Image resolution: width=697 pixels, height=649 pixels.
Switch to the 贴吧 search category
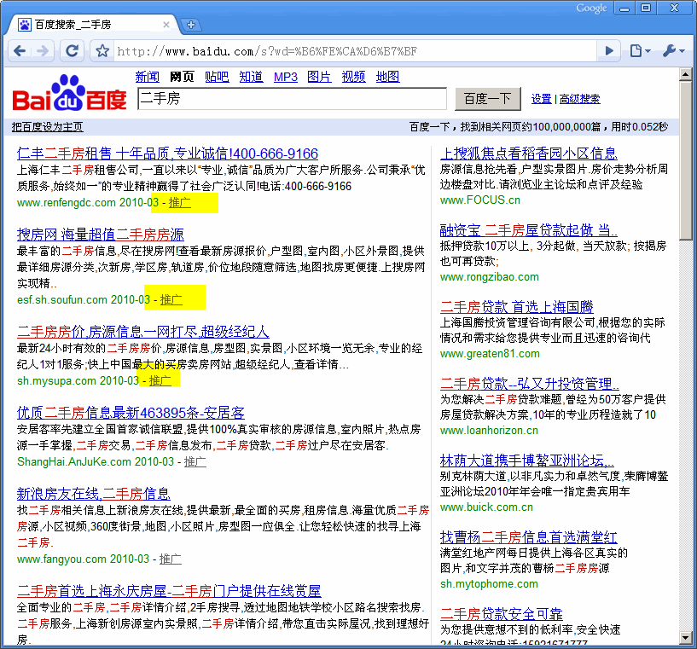click(217, 77)
